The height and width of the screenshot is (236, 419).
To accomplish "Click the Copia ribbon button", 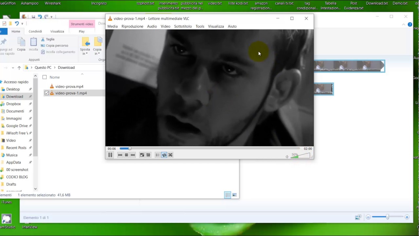I will [21, 44].
